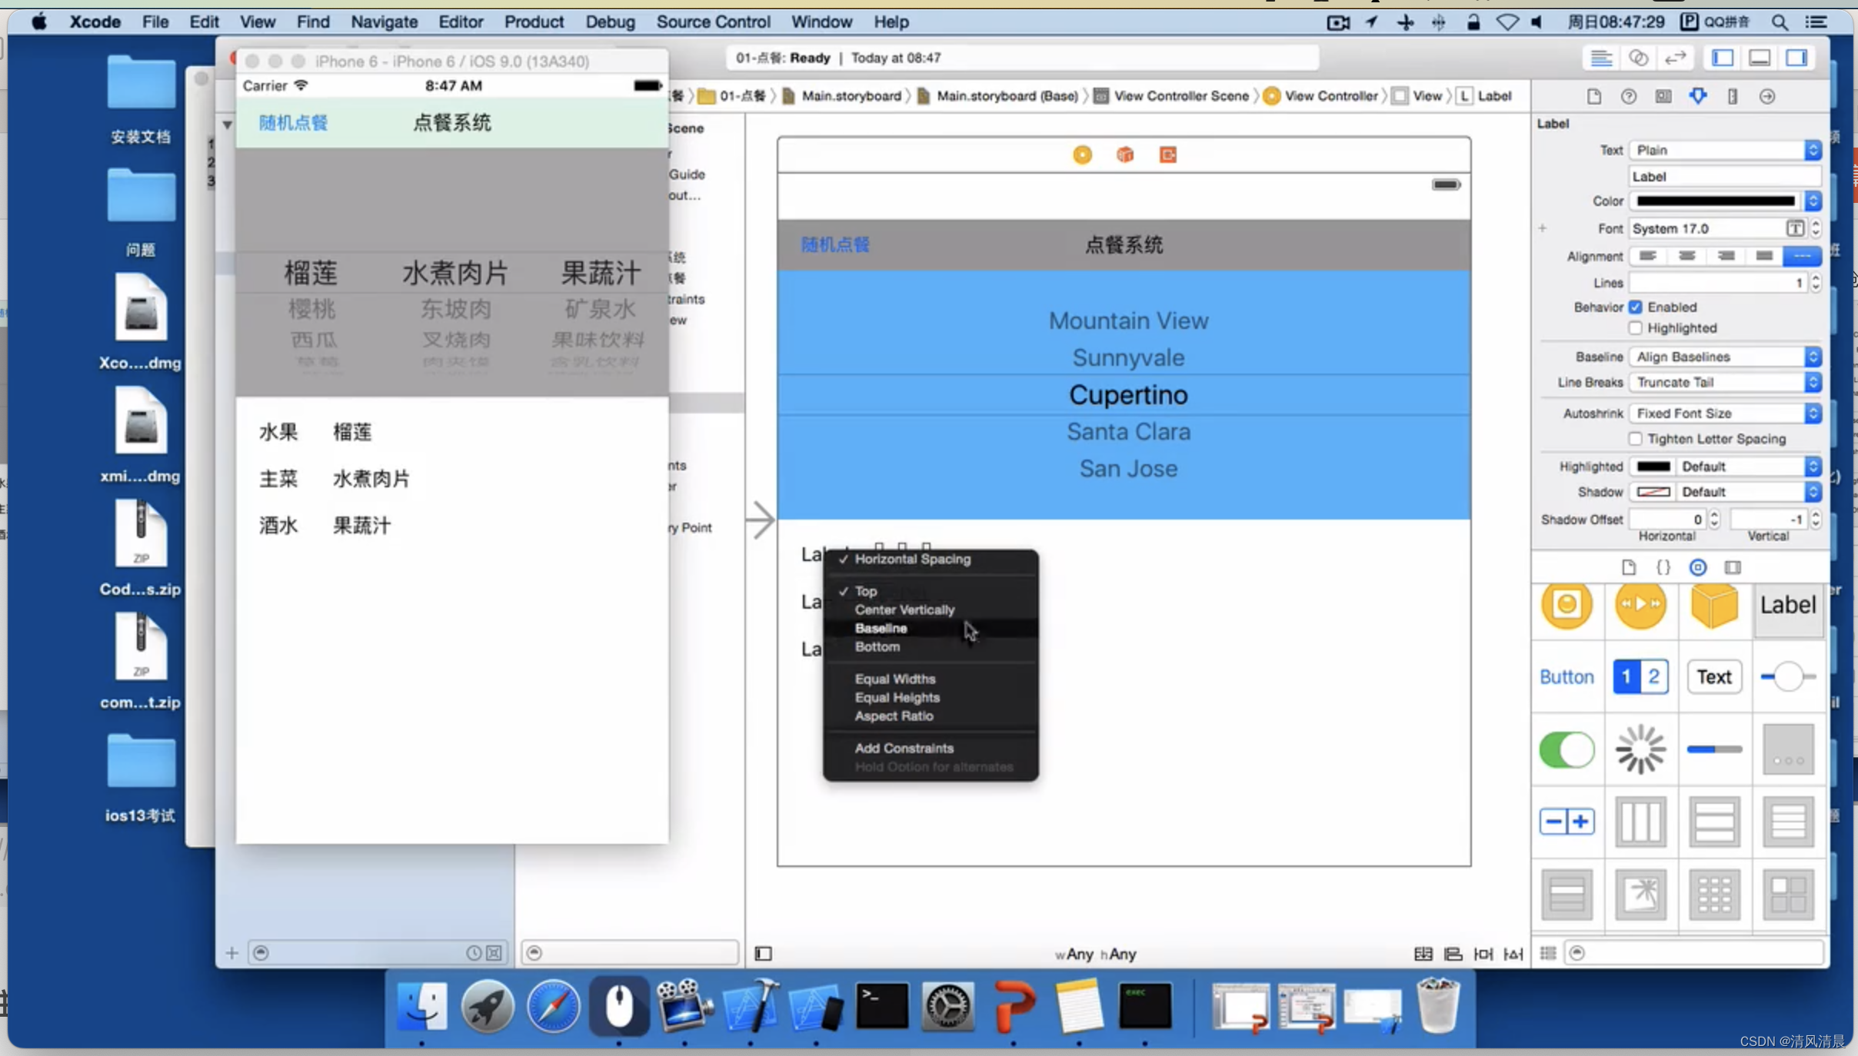This screenshot has height=1056, width=1858.
Task: Open the Line Breaks dropdown
Action: (1725, 382)
